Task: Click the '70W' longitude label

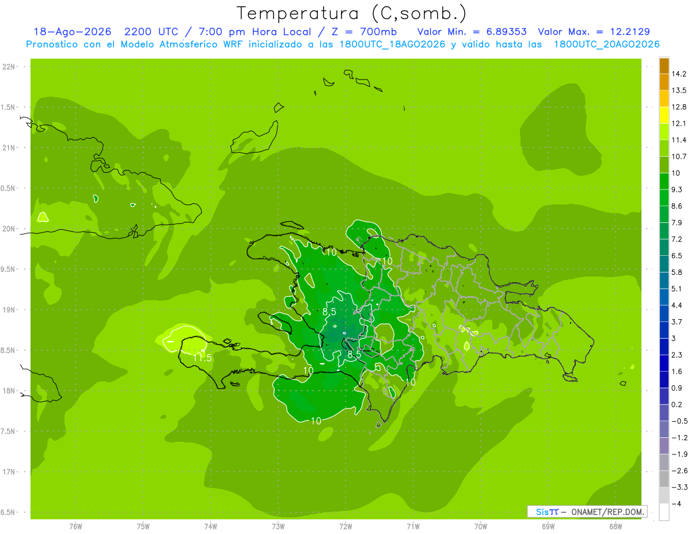Action: tap(481, 527)
